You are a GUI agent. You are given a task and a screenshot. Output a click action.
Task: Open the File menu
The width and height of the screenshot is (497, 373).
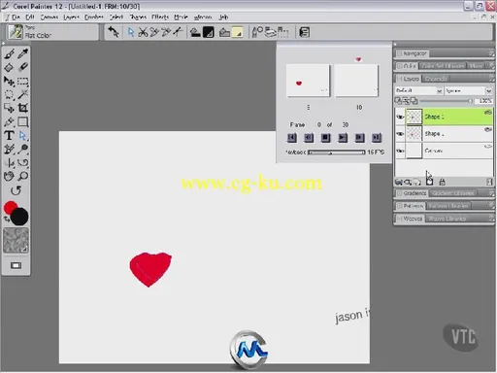[16, 17]
